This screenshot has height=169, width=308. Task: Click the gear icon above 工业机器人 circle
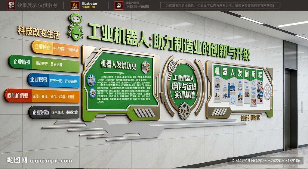(x=172, y=67)
